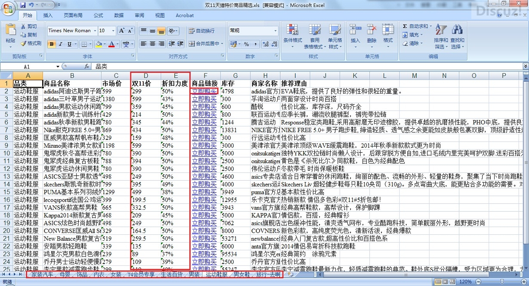Apply percent style to cells

[x=246, y=44]
